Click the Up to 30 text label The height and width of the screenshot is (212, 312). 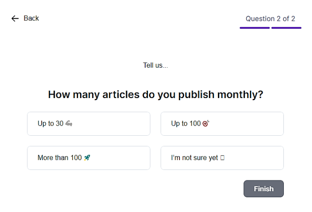50,124
